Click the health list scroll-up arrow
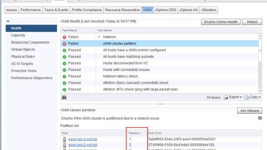 click(260, 36)
